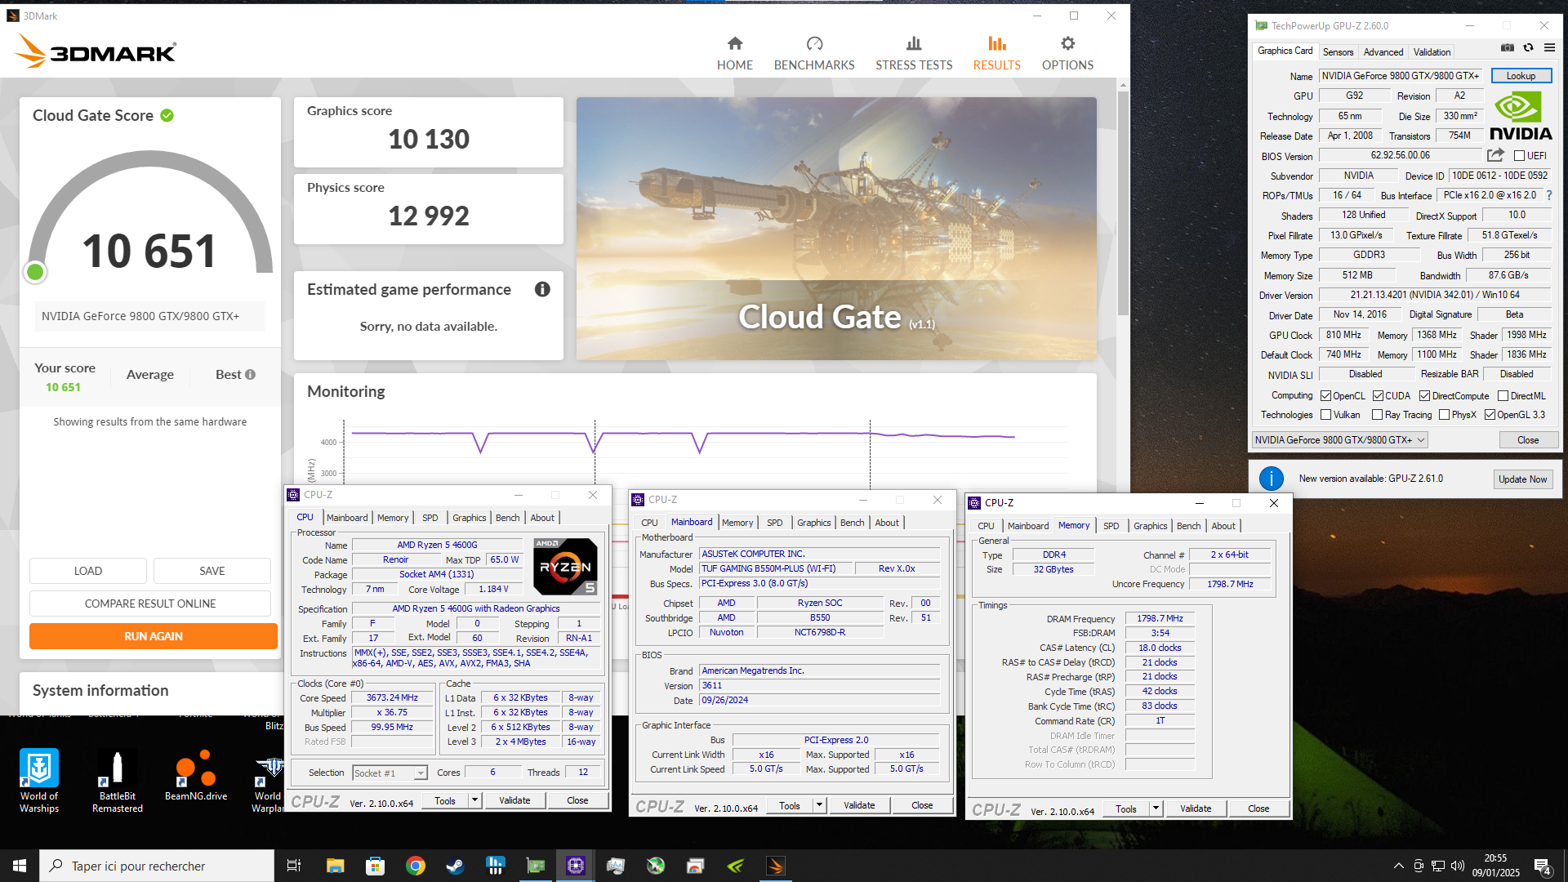Expand Tools arrow in CPU-Z CPU window
1568x882 pixels.
(474, 800)
